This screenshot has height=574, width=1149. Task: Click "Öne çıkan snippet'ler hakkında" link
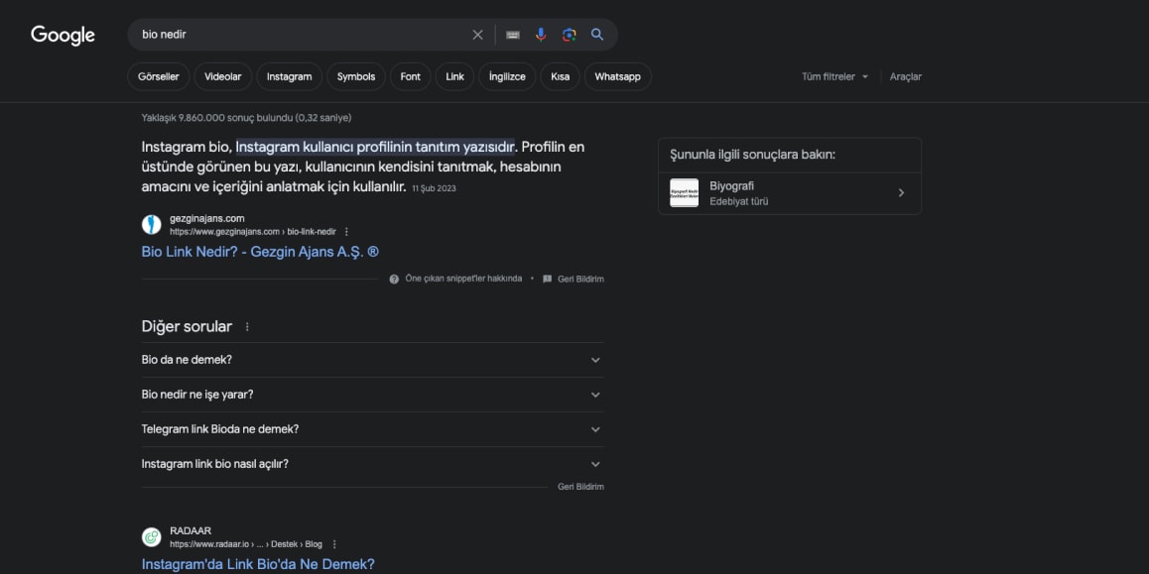point(463,279)
